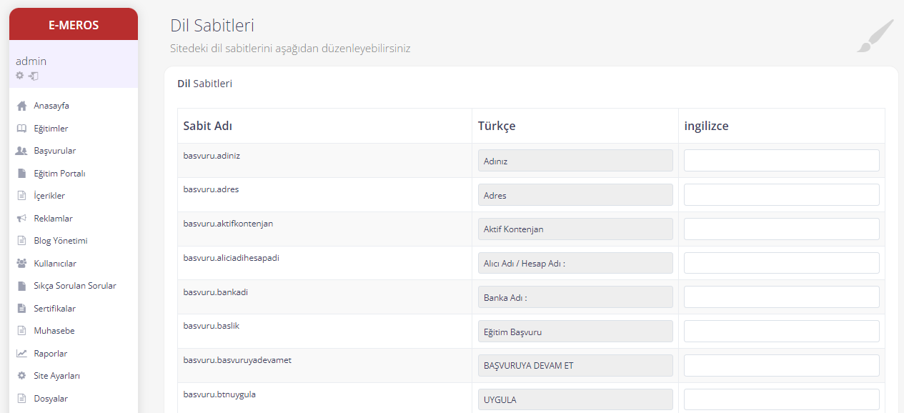Click the ingilizce field for basvuru.bankadi
This screenshot has height=413, width=904.
coord(782,297)
